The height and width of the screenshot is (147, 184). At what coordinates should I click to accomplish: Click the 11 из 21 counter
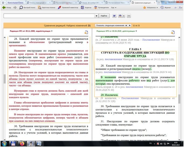point(136,25)
